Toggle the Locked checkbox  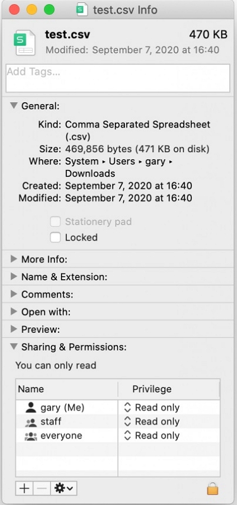click(55, 238)
